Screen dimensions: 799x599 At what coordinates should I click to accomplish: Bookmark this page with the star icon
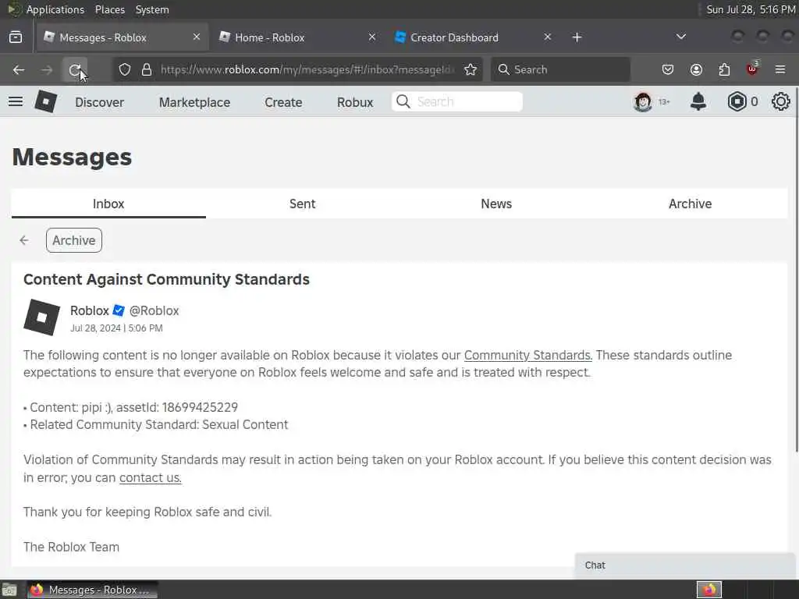(471, 69)
